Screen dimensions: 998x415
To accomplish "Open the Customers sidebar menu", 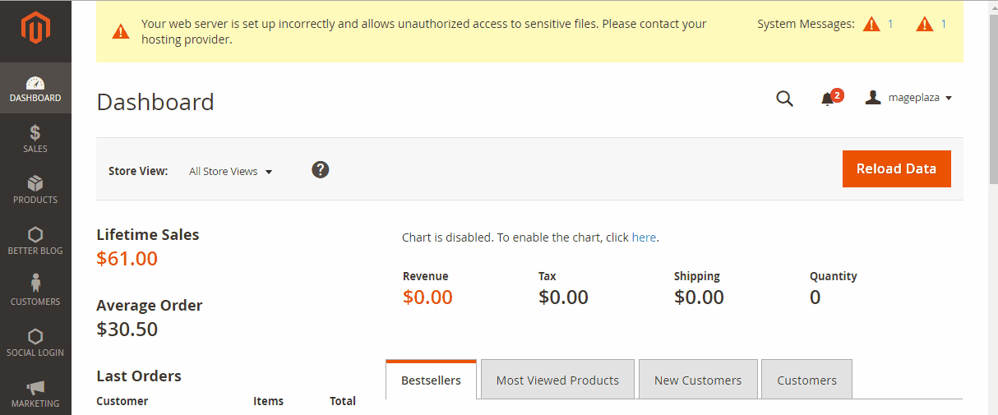I will (x=35, y=291).
